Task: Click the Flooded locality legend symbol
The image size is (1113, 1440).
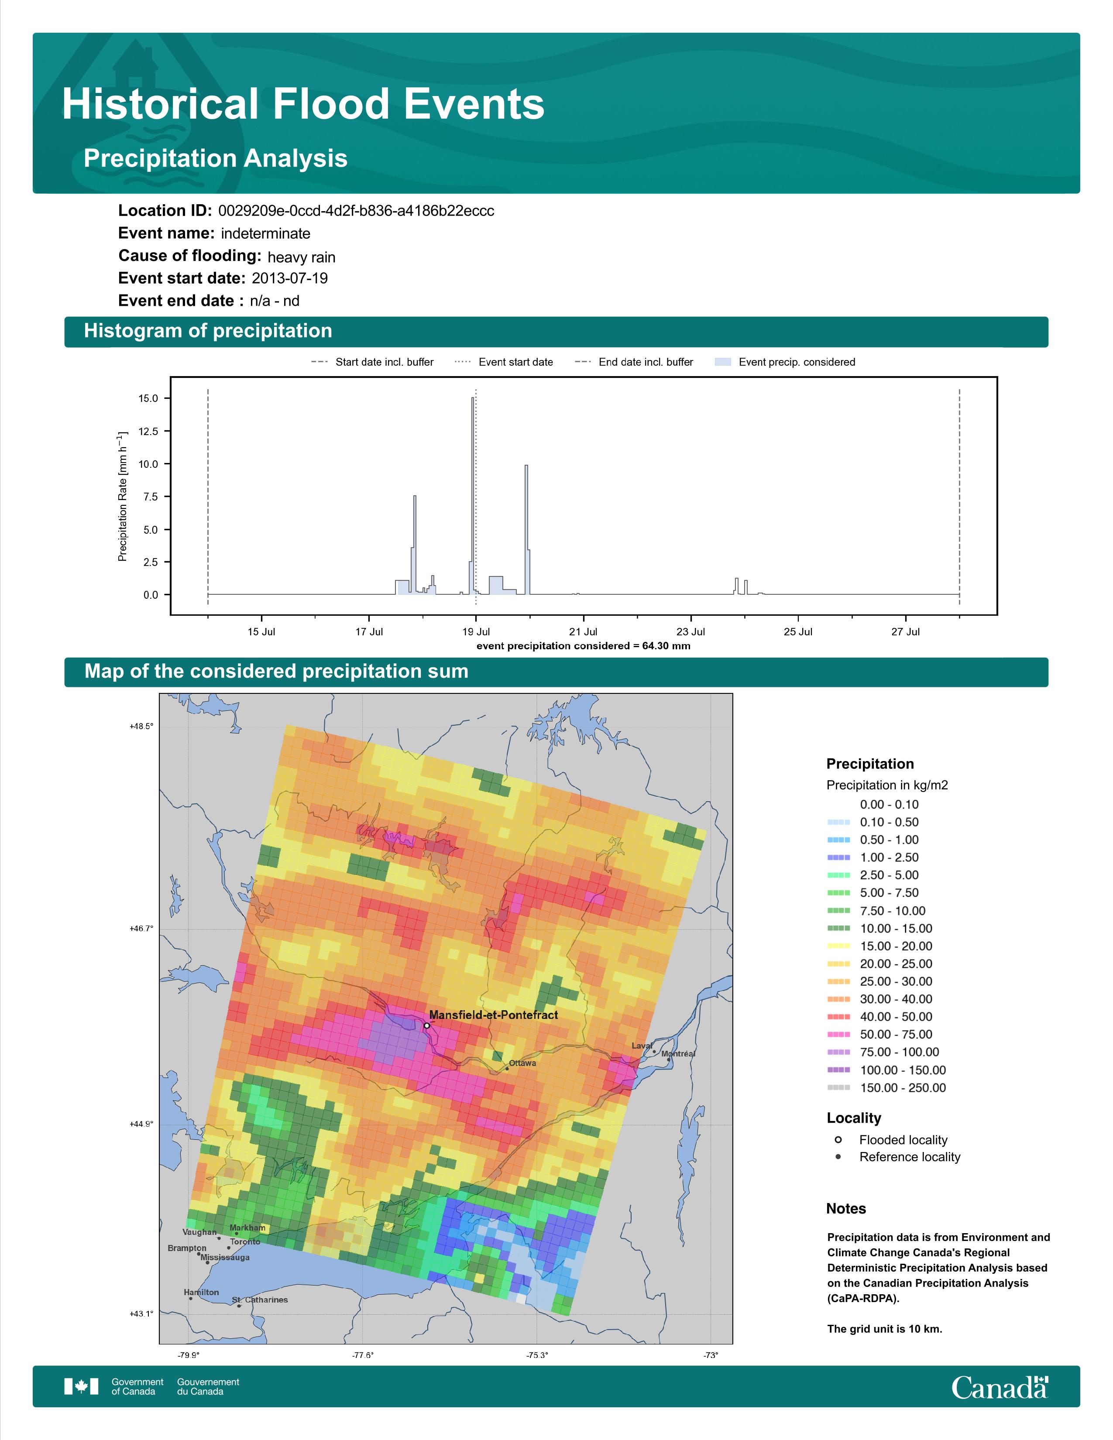Action: (x=838, y=1139)
